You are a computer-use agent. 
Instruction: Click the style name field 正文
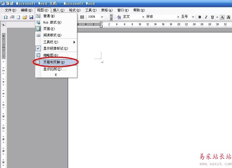[132, 17]
